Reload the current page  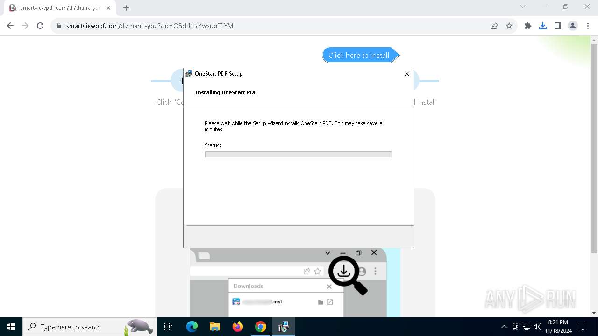click(x=40, y=26)
